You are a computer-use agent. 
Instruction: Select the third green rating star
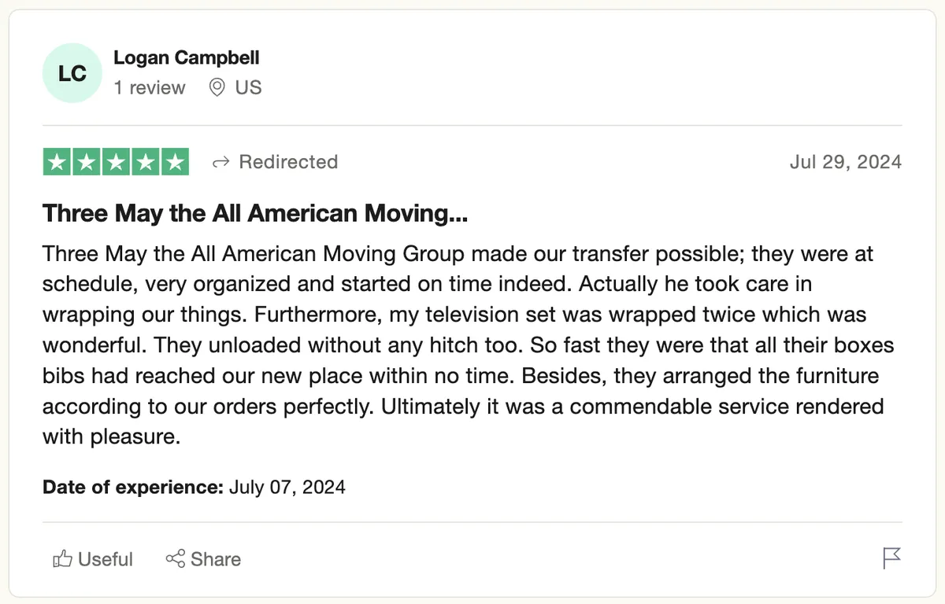(116, 162)
